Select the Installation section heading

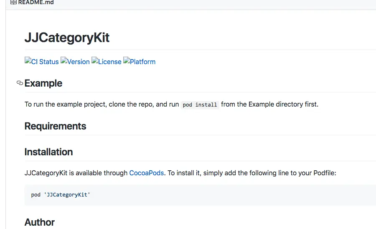tap(49, 152)
